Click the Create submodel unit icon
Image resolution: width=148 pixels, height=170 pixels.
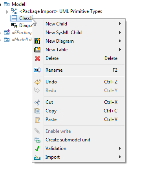pyautogui.click(x=37, y=140)
